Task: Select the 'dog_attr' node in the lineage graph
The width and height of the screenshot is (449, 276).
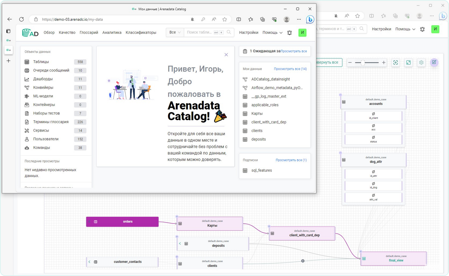Action: (373, 160)
